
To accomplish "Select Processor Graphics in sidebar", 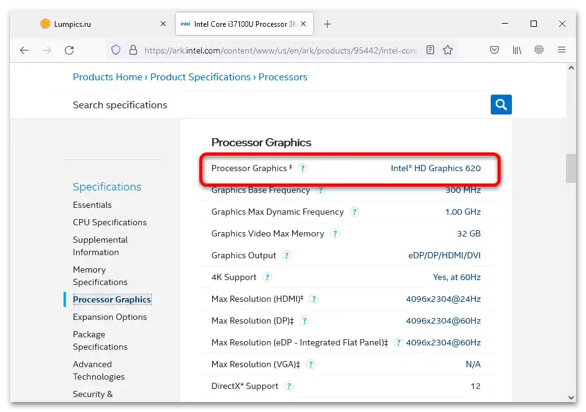I will tap(112, 299).
